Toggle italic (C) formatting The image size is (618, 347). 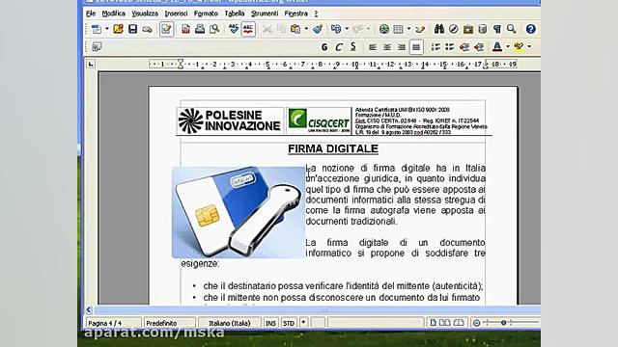point(339,47)
